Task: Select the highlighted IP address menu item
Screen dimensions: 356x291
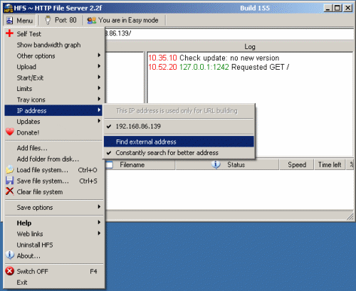Action: point(53,110)
